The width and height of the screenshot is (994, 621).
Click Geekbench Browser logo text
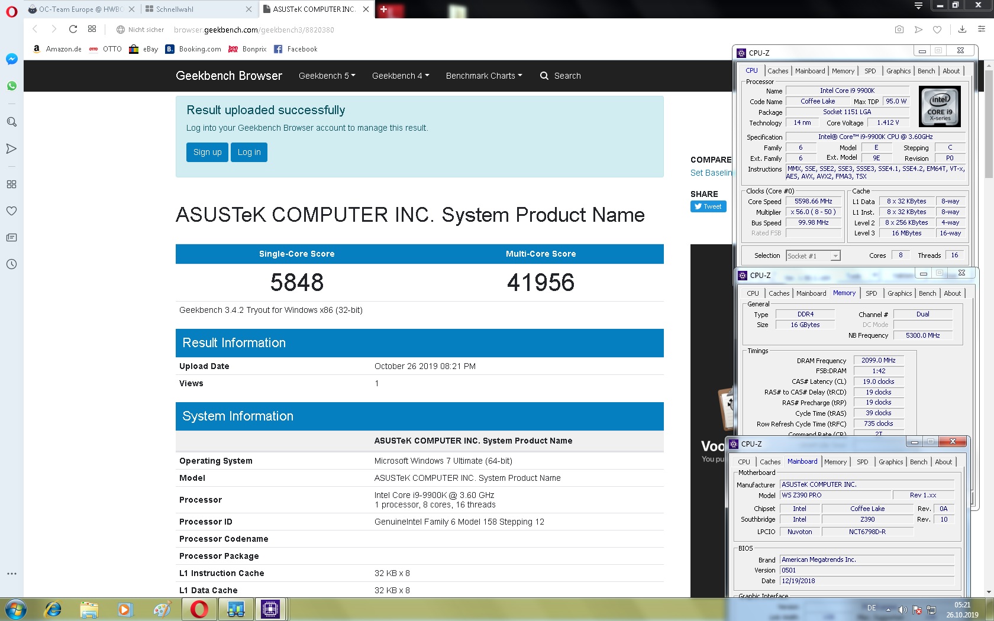point(229,76)
